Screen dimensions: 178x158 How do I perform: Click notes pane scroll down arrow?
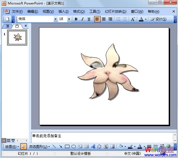click(x=175, y=140)
